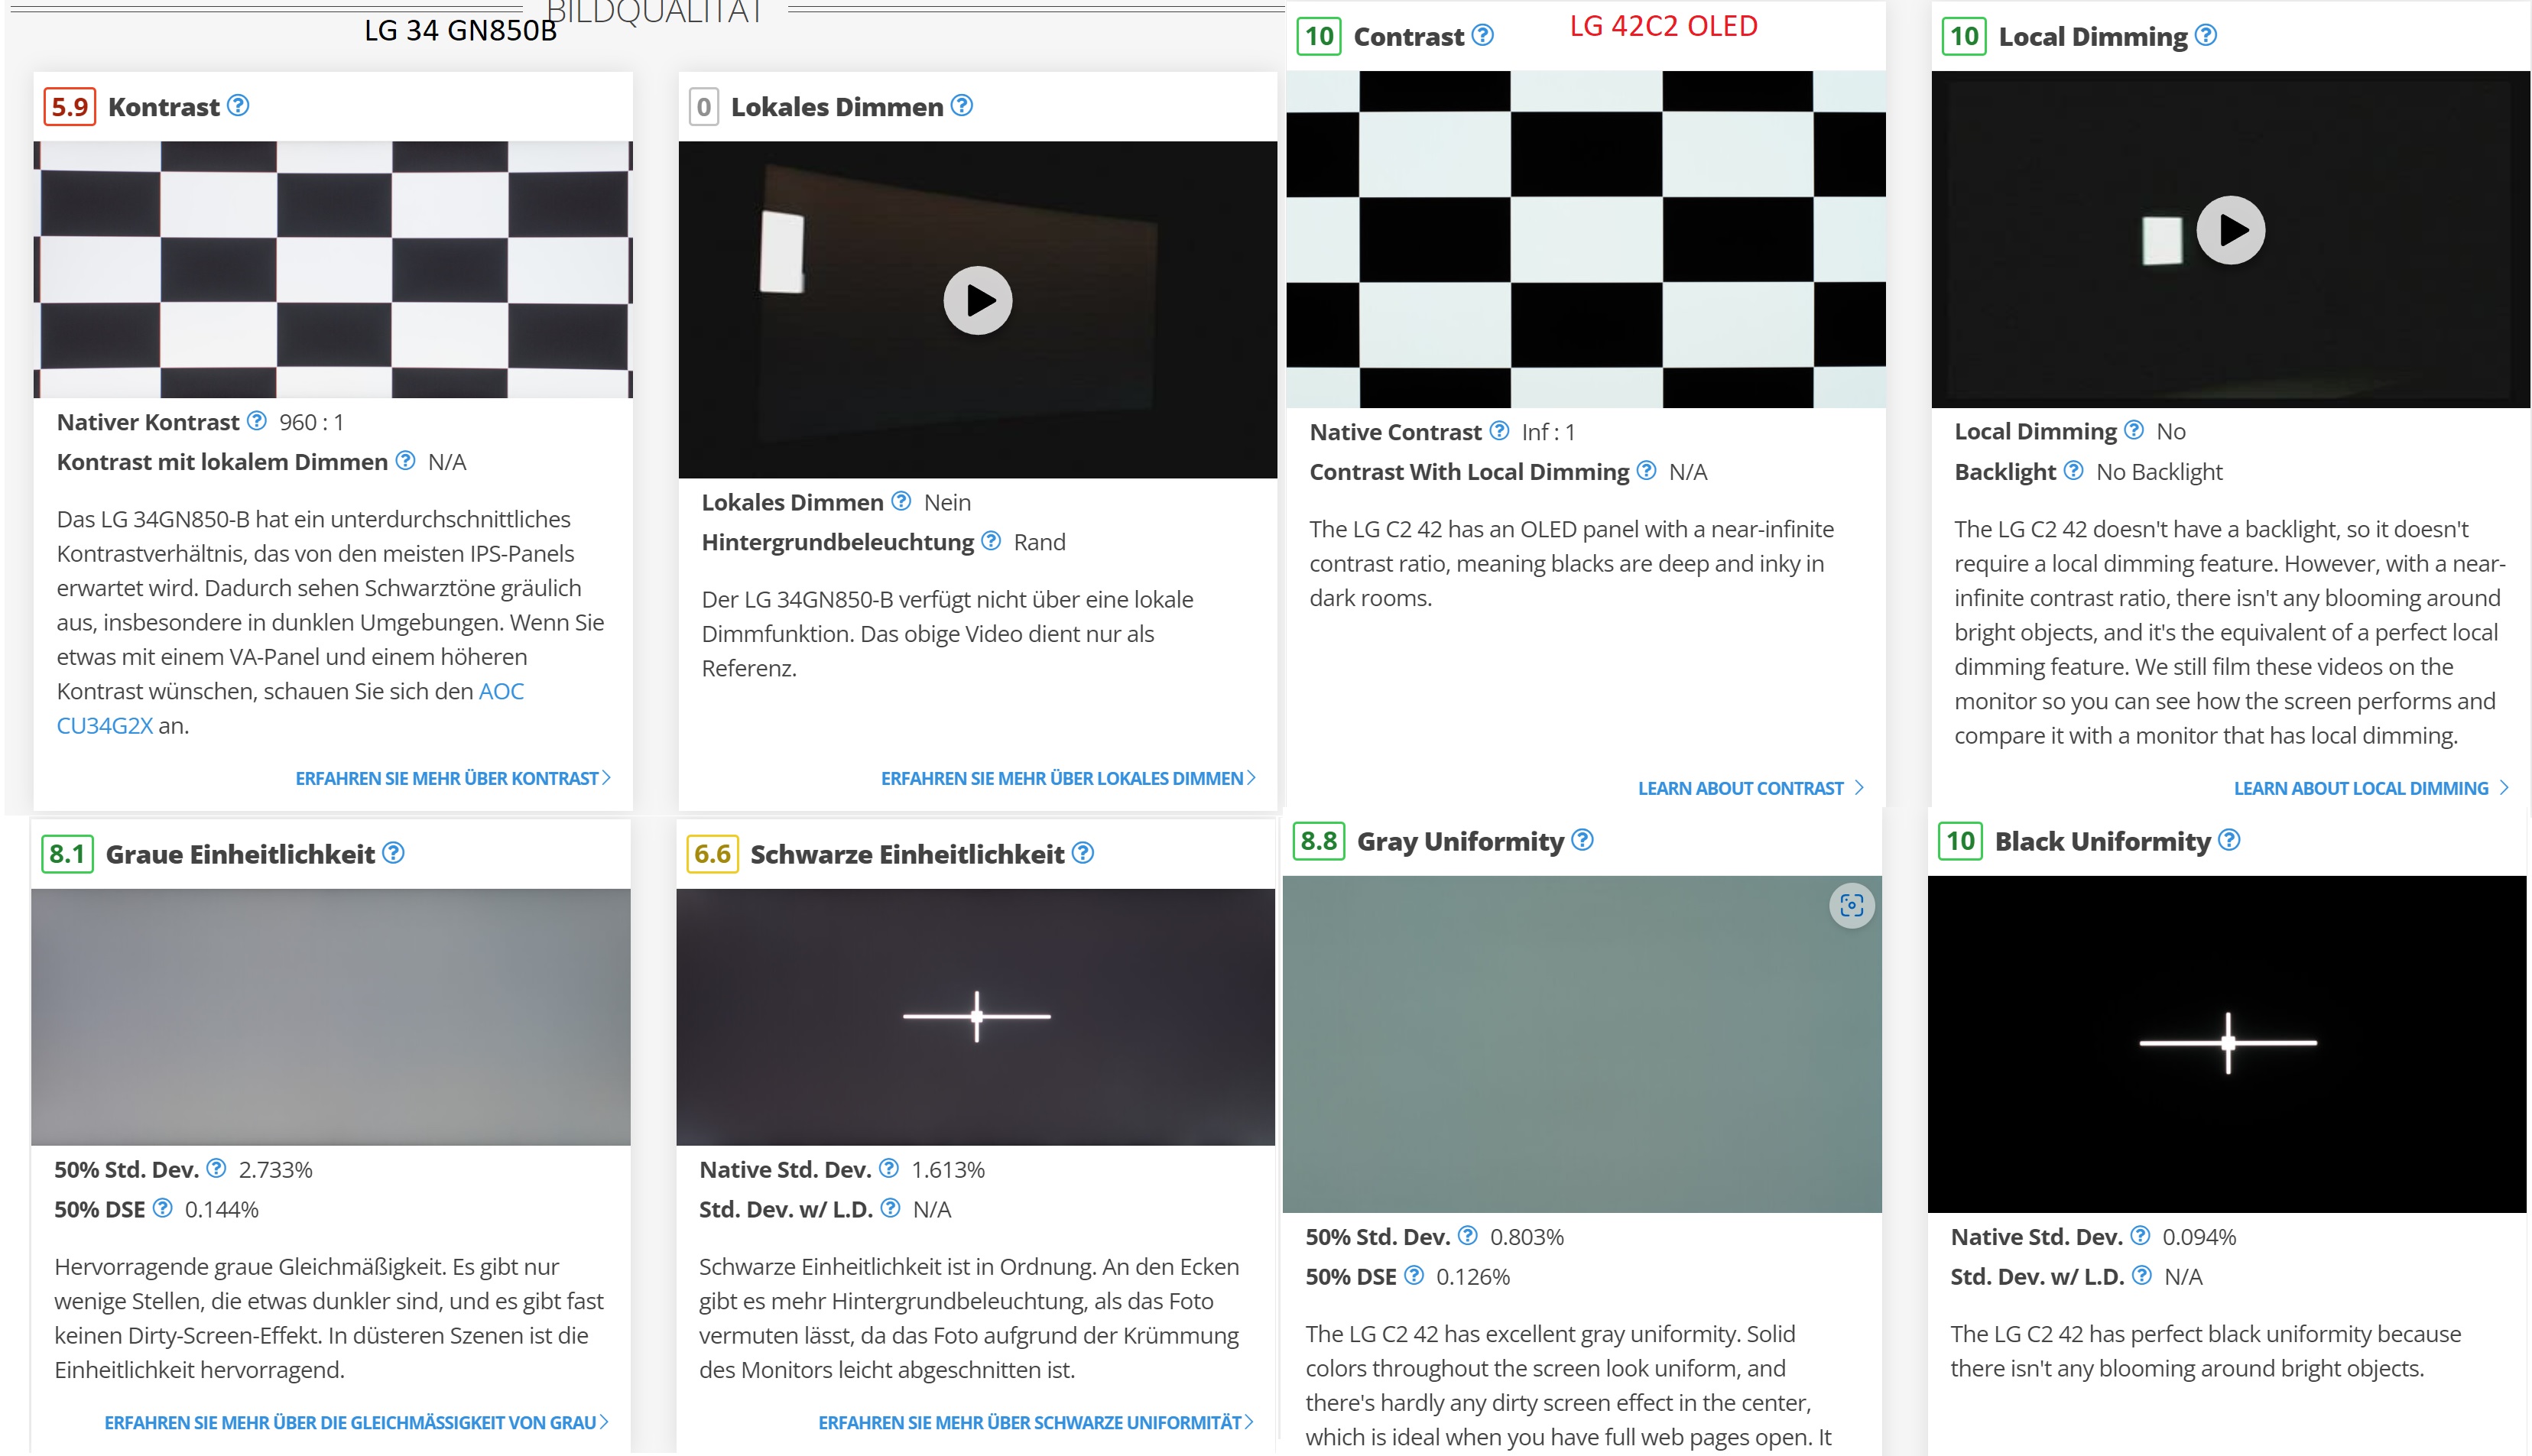
Task: Open Erfahren Sie mehr über schwarze Uniformität link
Action: (x=1035, y=1422)
